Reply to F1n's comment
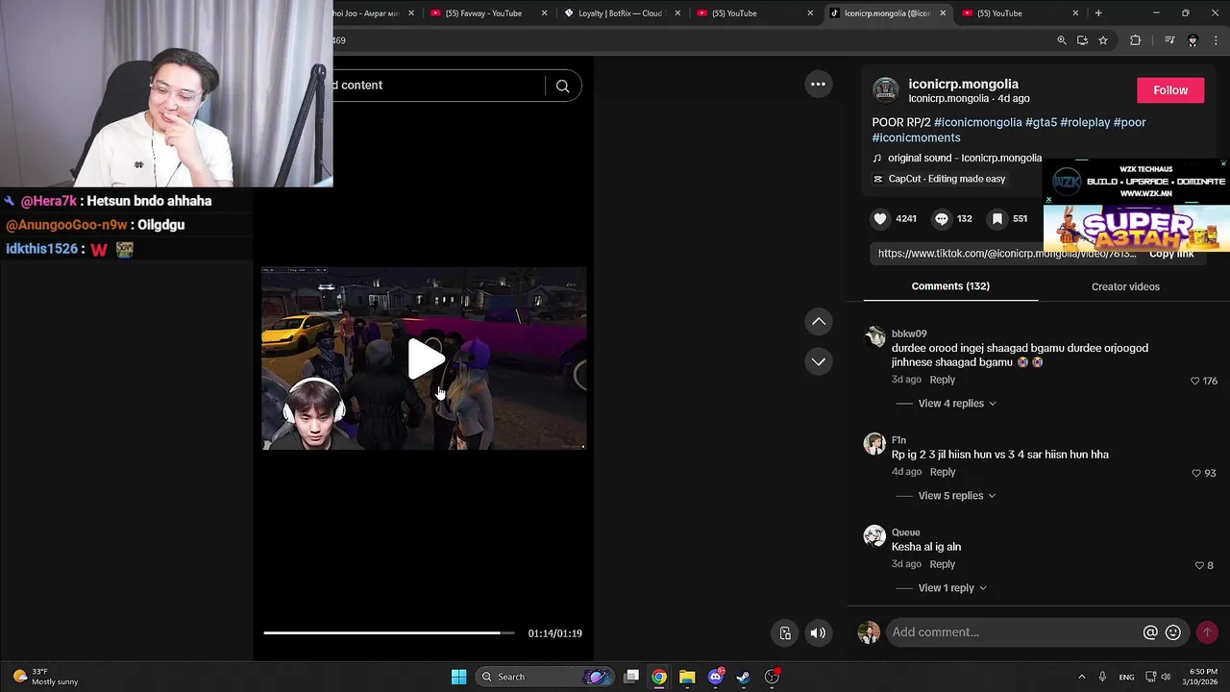 (x=943, y=472)
